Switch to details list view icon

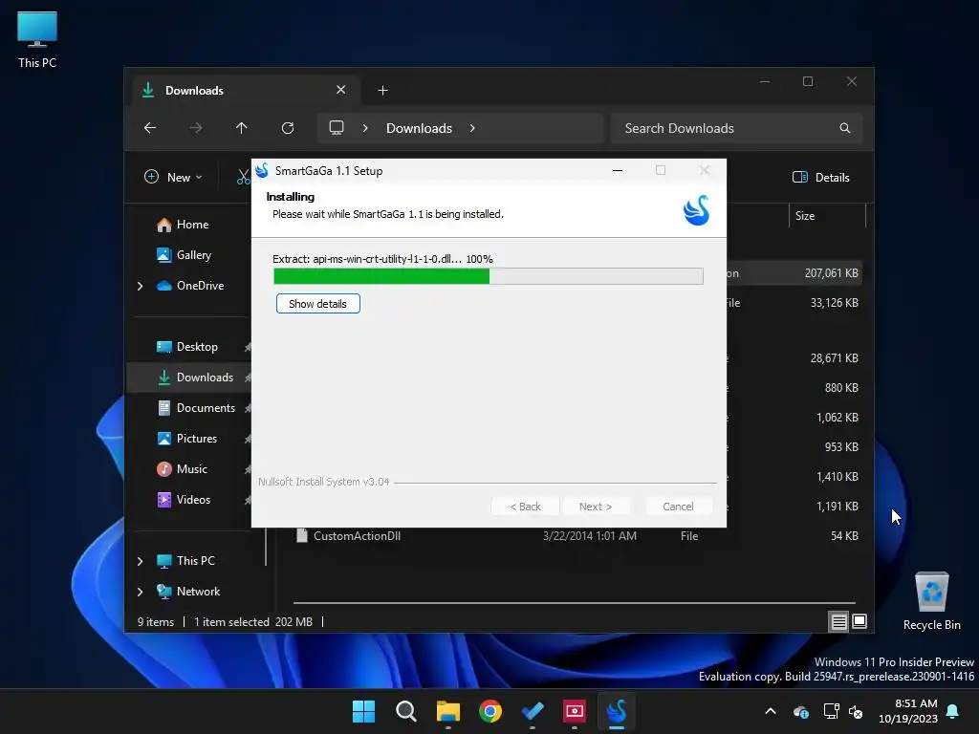coord(838,621)
